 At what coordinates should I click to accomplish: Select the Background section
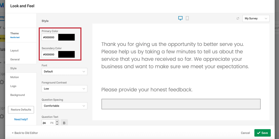click(17, 95)
